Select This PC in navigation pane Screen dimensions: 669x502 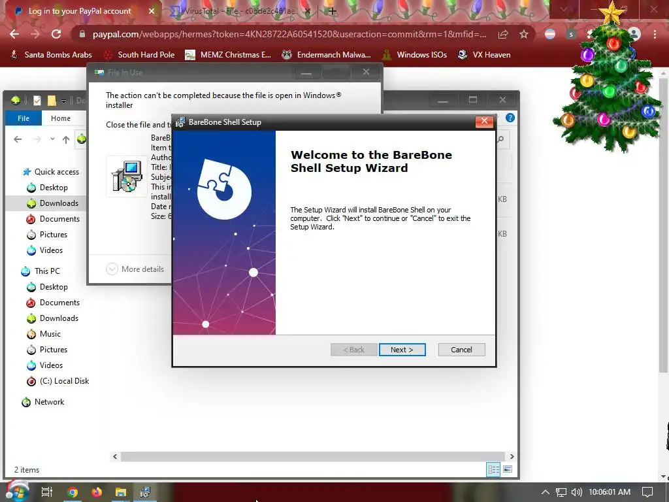[x=41, y=271]
